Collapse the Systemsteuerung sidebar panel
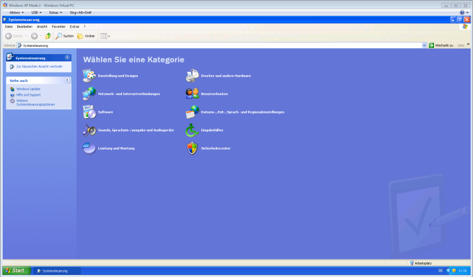This screenshot has width=473, height=277. (x=67, y=57)
